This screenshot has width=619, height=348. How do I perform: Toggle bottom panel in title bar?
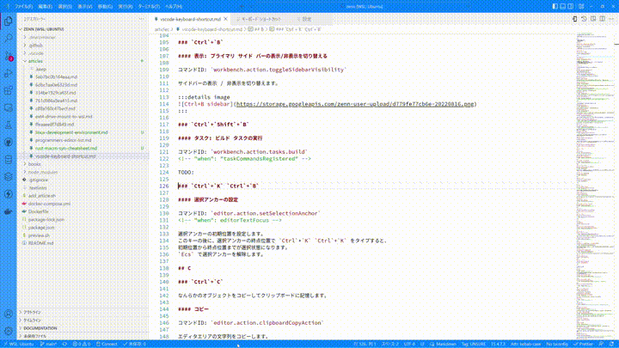(x=563, y=6)
